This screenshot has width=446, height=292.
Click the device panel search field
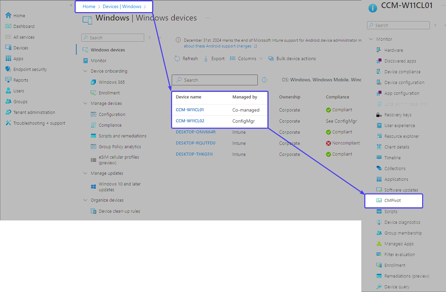click(x=398, y=25)
